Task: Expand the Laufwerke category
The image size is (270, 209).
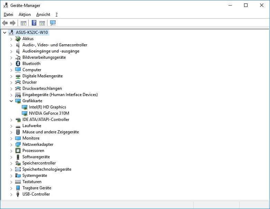Action: [x=11, y=126]
